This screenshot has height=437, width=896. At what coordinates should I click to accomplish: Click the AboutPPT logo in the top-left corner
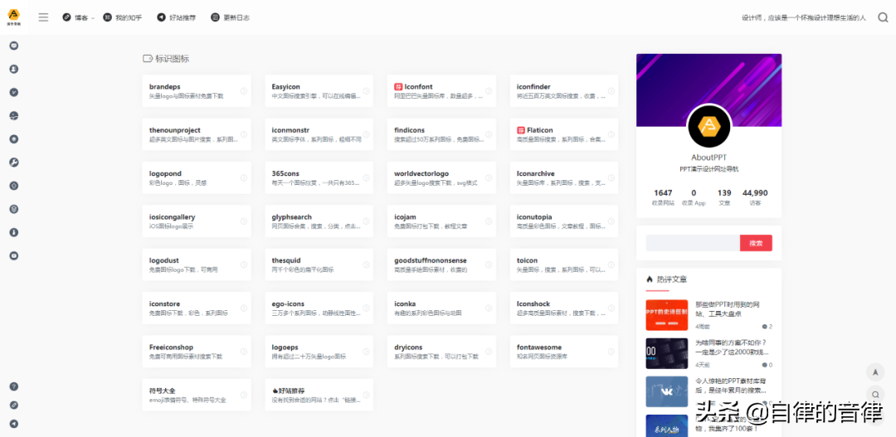click(x=14, y=17)
